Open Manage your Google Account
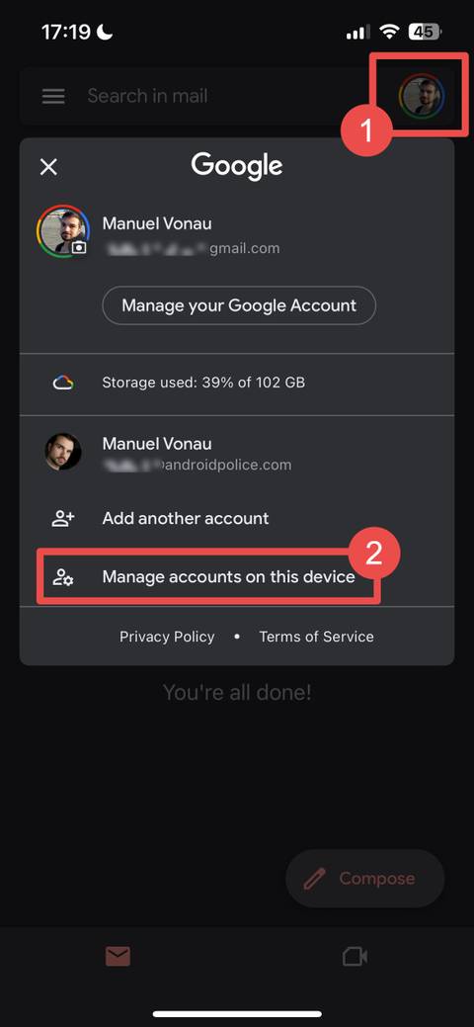 239,305
